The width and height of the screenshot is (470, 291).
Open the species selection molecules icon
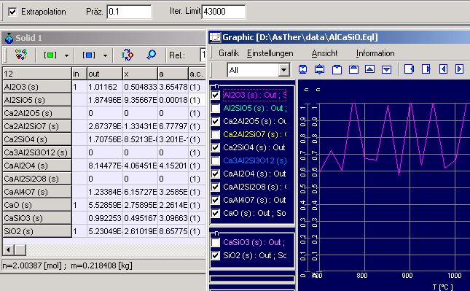pos(21,55)
